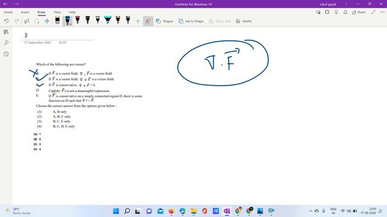Launch Mail app from taskbar
This screenshot has width=387, height=217.
[160, 211]
